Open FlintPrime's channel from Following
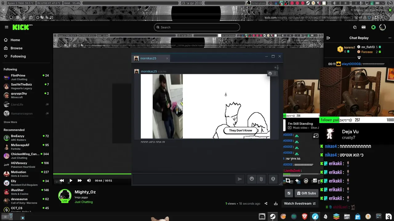The height and width of the screenshot is (221, 394). click(x=26, y=77)
